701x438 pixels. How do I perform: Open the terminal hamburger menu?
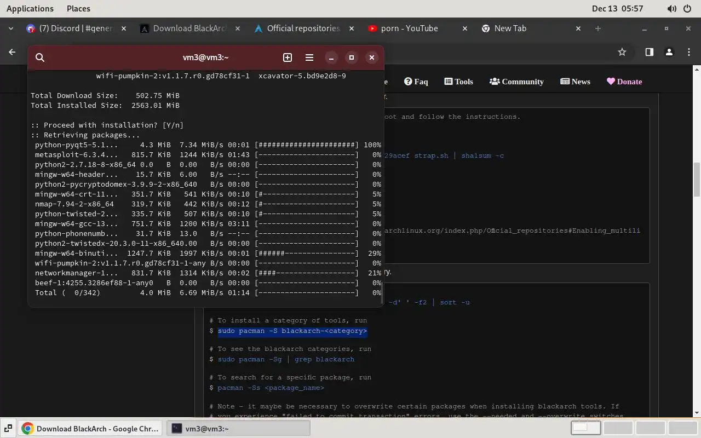309,57
